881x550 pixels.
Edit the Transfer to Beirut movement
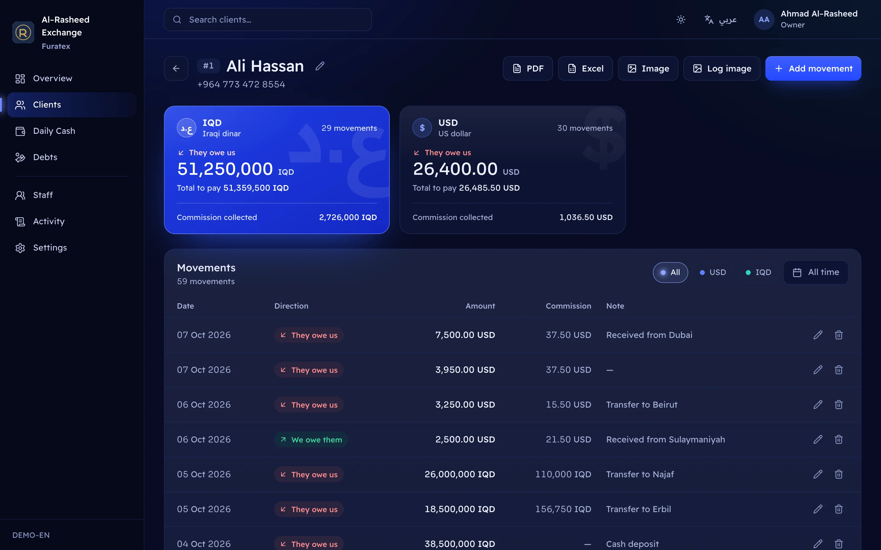(818, 405)
